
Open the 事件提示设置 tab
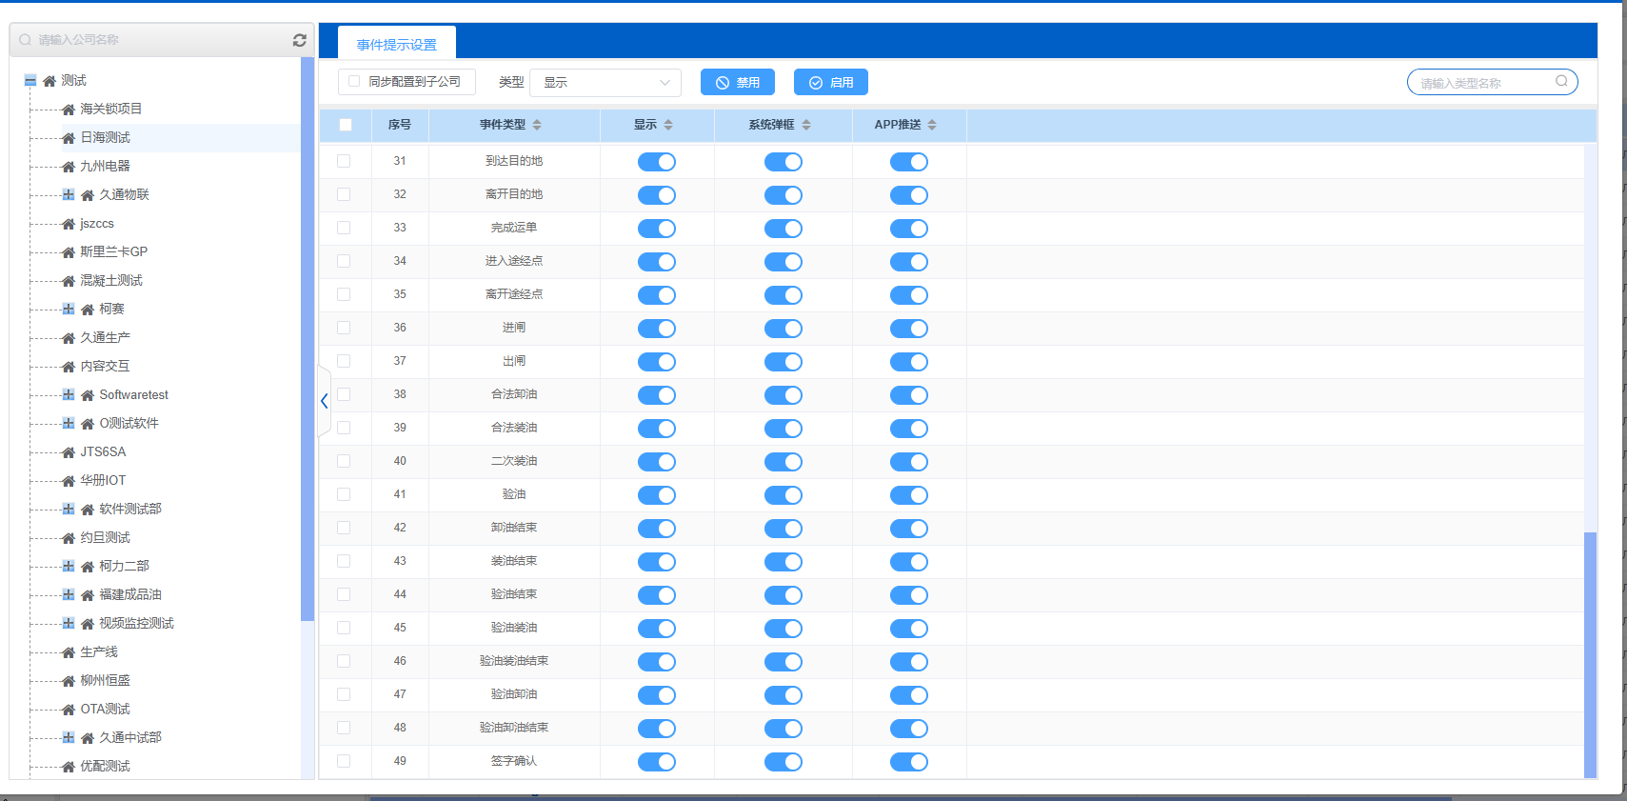coord(397,44)
